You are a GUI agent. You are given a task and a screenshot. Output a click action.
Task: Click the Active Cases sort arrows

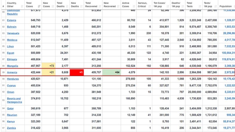coord(134,6)
